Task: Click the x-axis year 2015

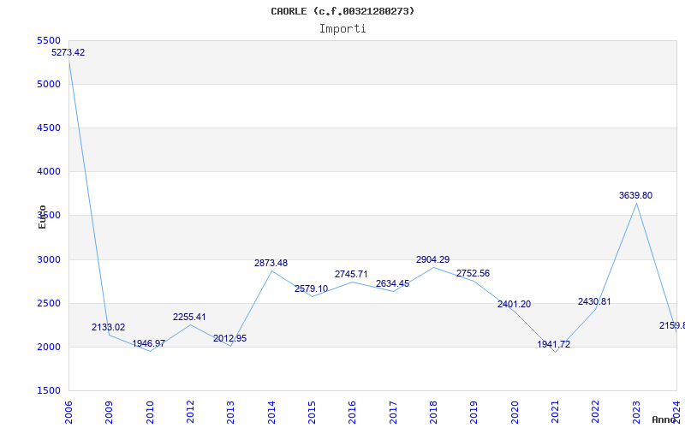Action: pyautogui.click(x=312, y=413)
